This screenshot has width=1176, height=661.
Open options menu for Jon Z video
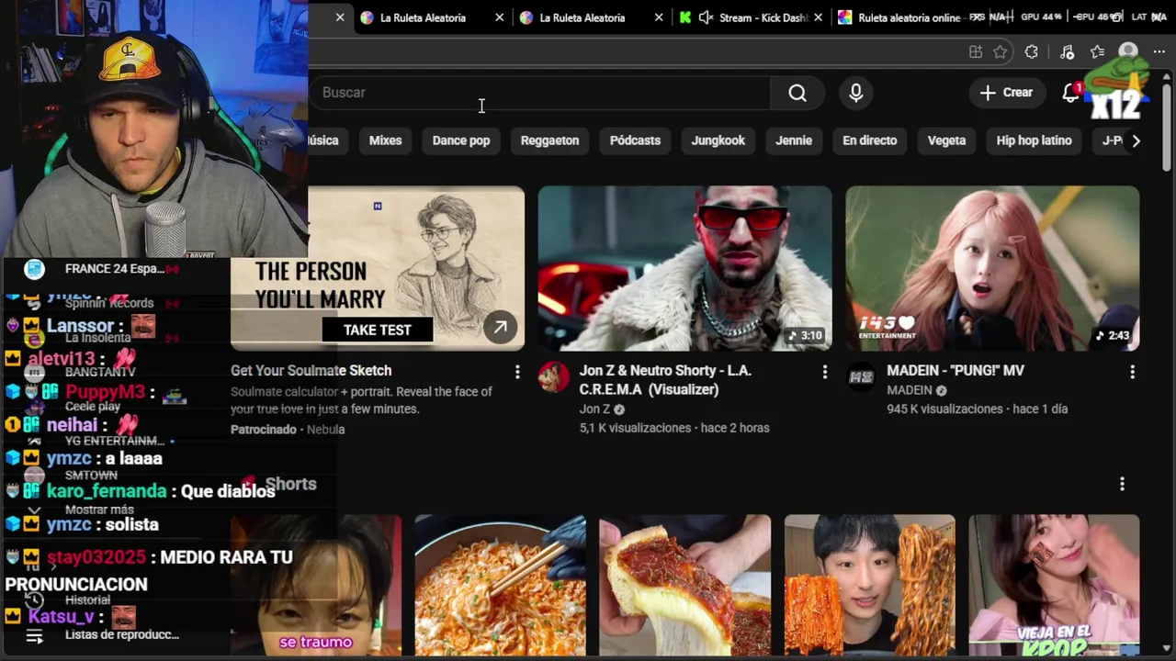coord(824,372)
